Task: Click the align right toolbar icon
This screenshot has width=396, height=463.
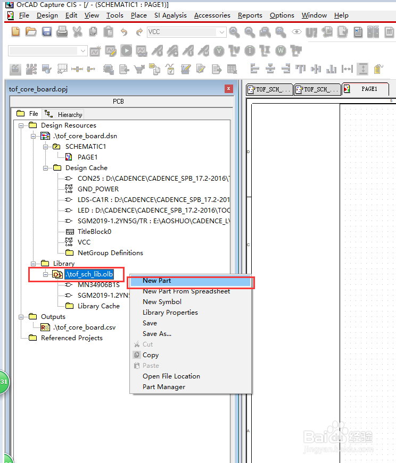Action: pyautogui.click(x=286, y=69)
